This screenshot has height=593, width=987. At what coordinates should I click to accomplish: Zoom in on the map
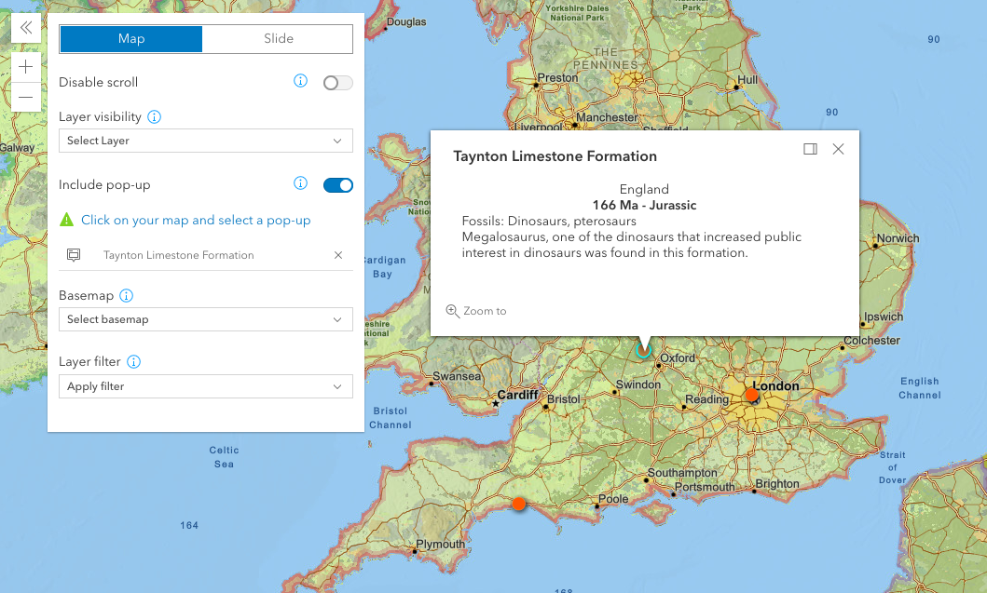[25, 67]
